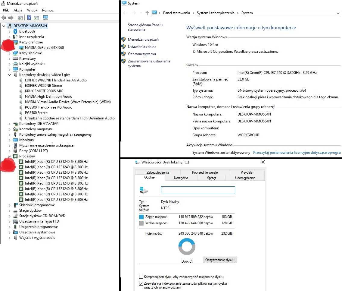Click the Up arrow in System window navigation
This screenshot has width=342, height=291.
(147, 13)
